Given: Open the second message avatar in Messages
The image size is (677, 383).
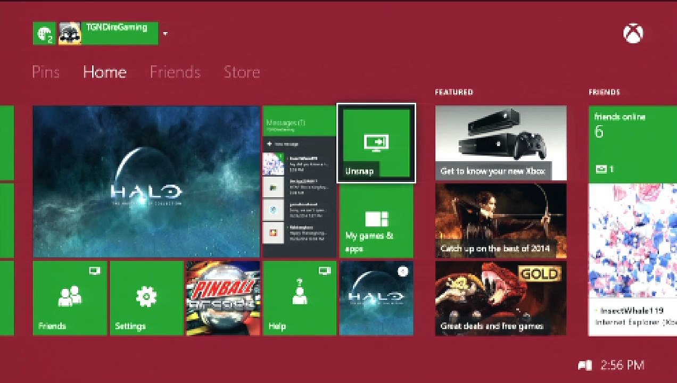Looking at the screenshot, I should [273, 187].
